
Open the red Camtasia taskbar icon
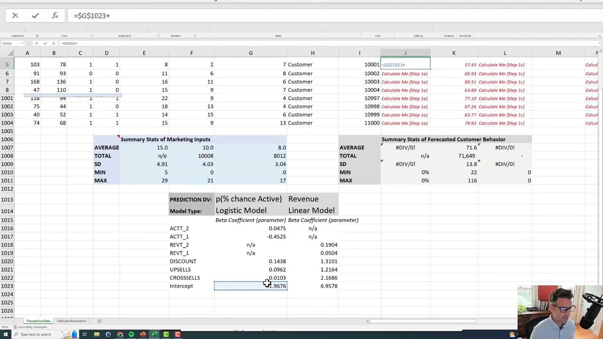[178, 334]
